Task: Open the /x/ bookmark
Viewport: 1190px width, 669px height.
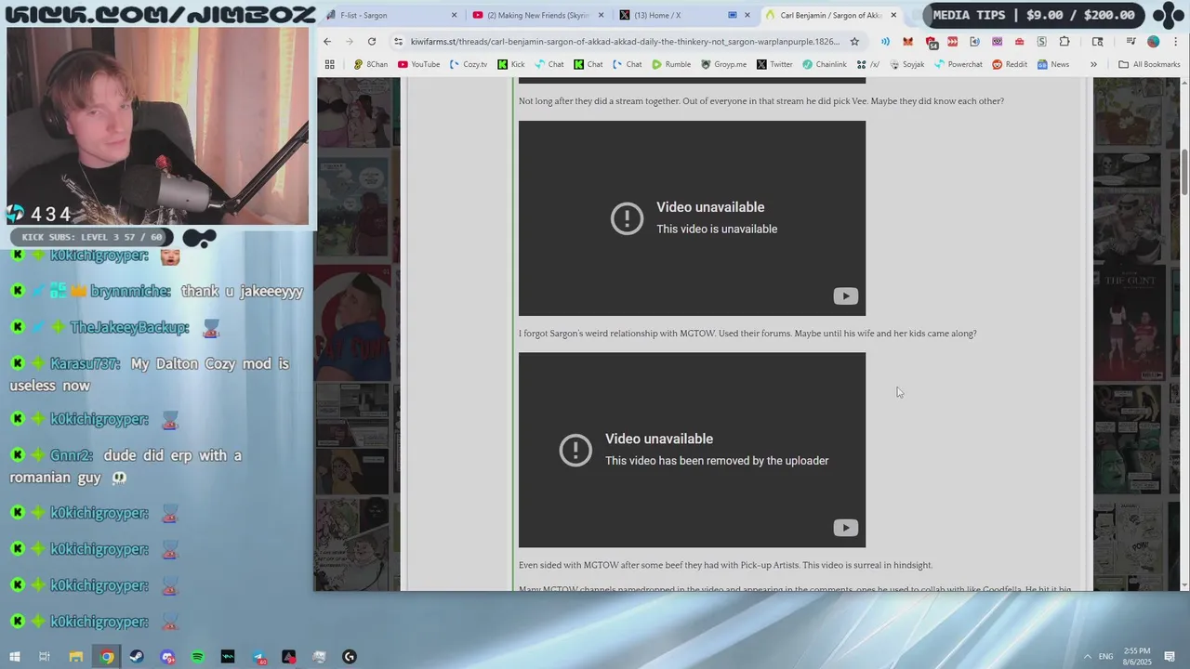Action: [x=868, y=64]
